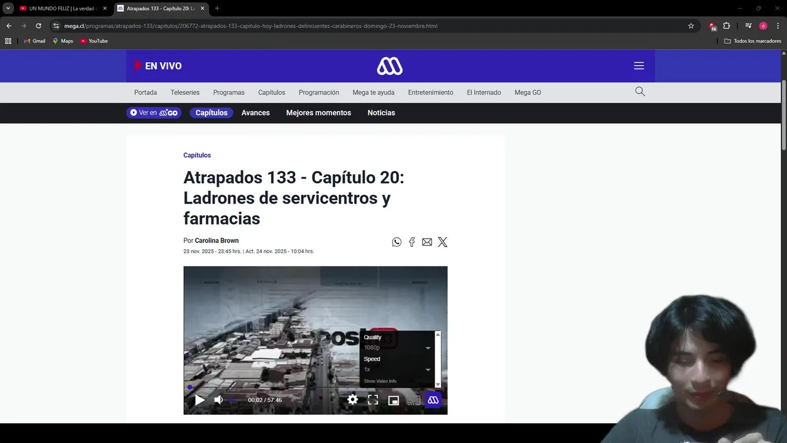
Task: Enter fullscreen mode on video player
Action: point(373,400)
